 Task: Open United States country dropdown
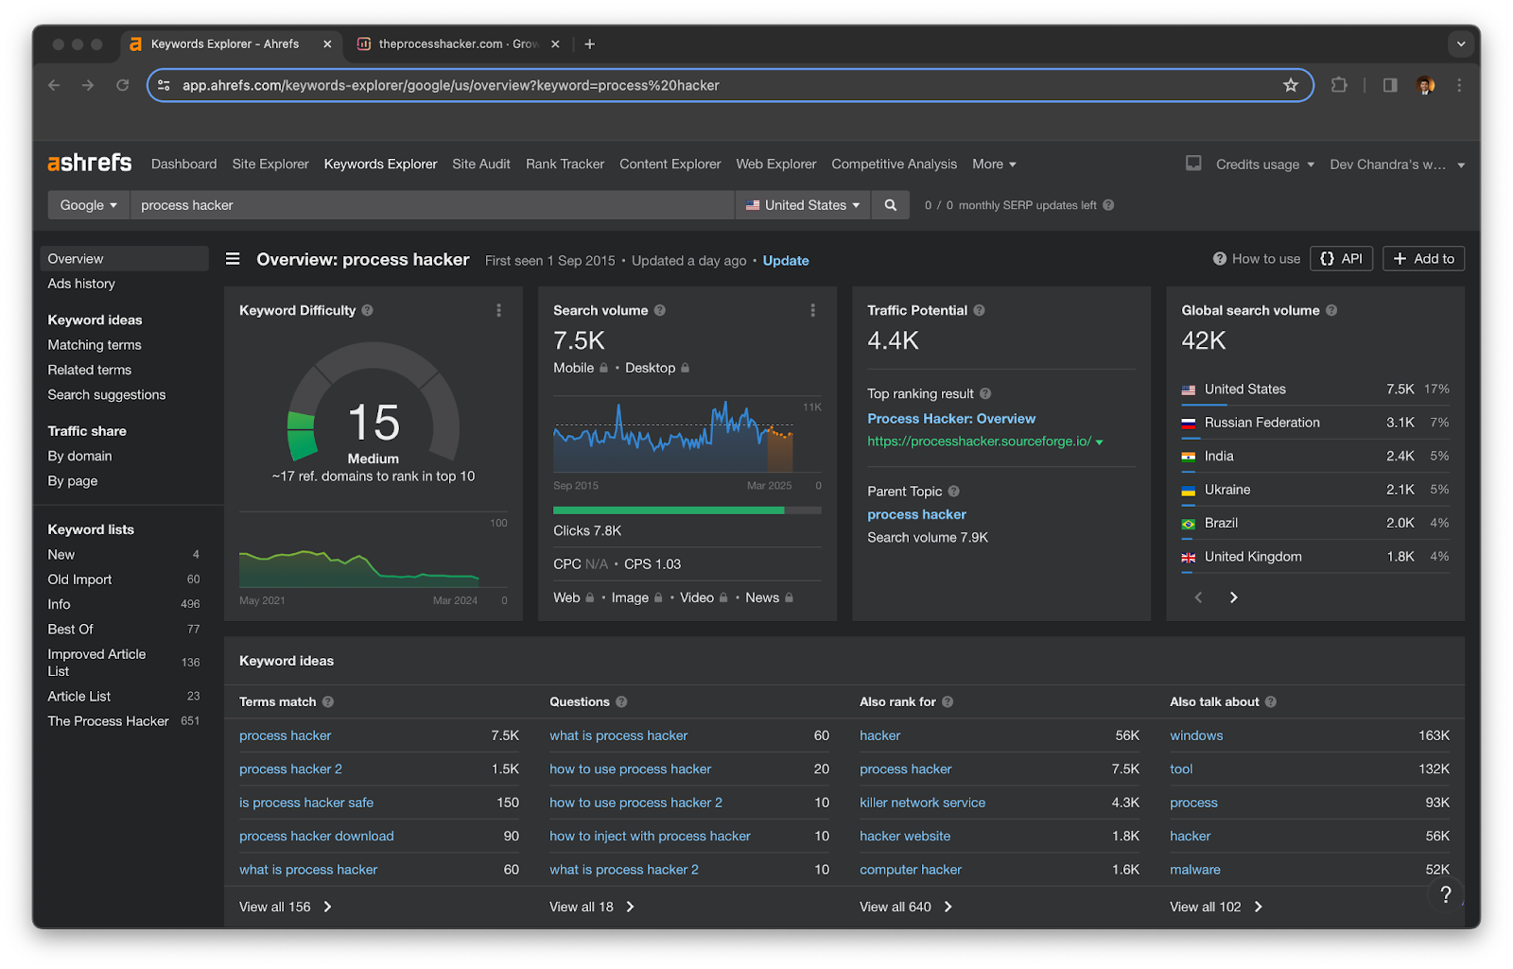(803, 205)
